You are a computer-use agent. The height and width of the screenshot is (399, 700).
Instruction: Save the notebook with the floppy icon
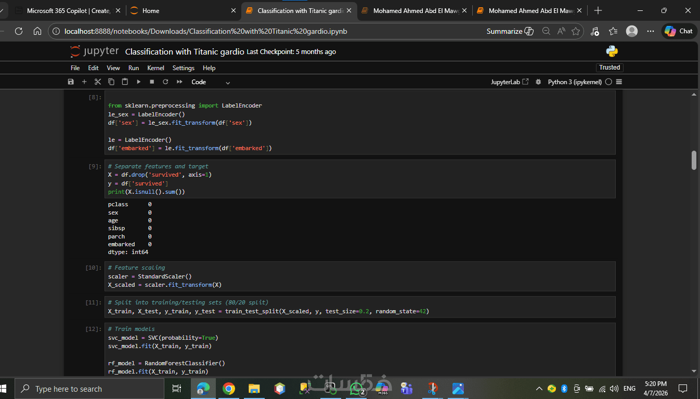click(x=71, y=82)
